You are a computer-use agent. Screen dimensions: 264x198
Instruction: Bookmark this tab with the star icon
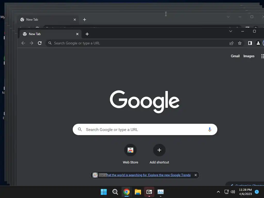(x=240, y=43)
